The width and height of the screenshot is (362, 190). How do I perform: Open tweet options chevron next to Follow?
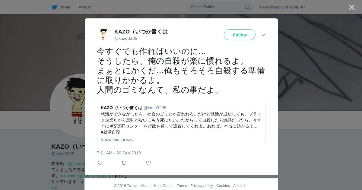pyautogui.click(x=263, y=35)
